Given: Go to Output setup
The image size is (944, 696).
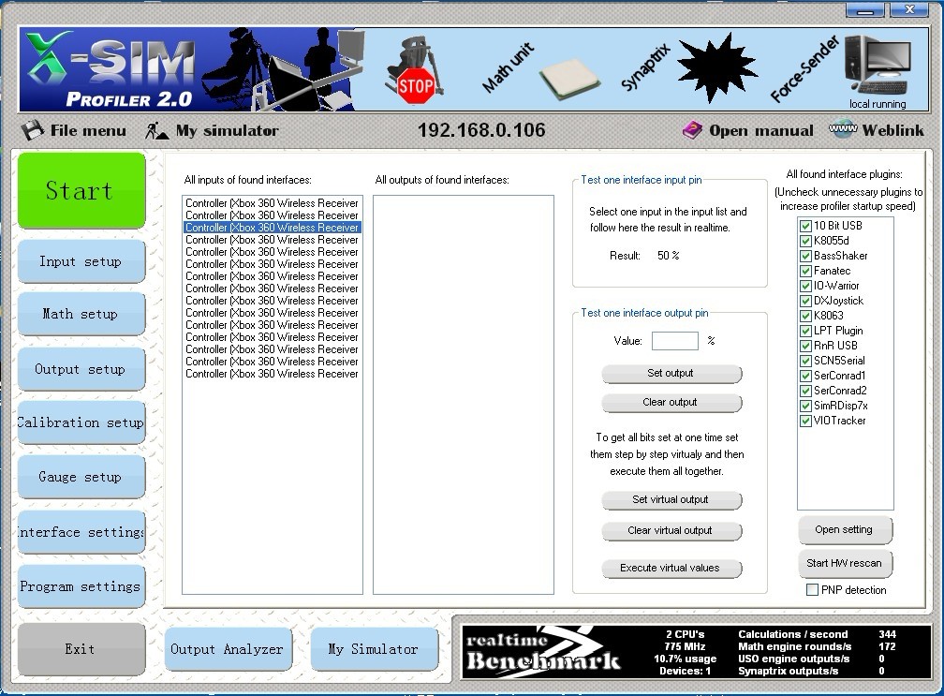Looking at the screenshot, I should click(81, 369).
